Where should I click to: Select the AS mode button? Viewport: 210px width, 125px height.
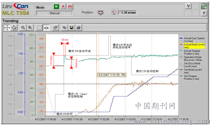click(x=70, y=7)
